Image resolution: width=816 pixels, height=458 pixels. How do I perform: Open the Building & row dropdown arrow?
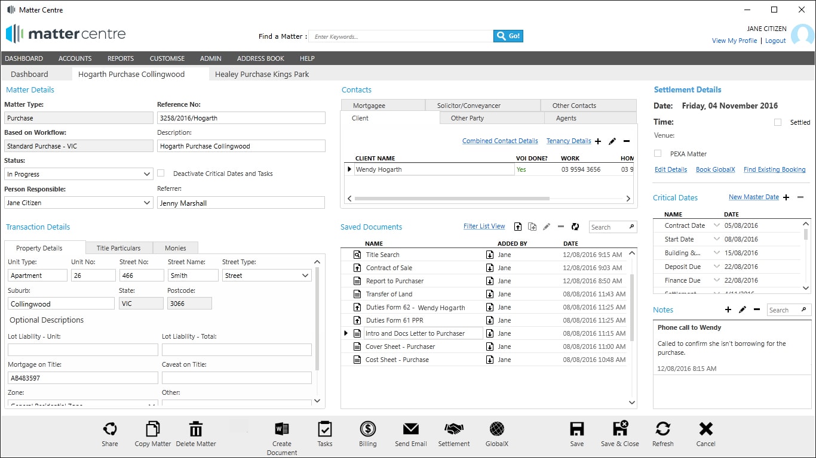tap(717, 253)
